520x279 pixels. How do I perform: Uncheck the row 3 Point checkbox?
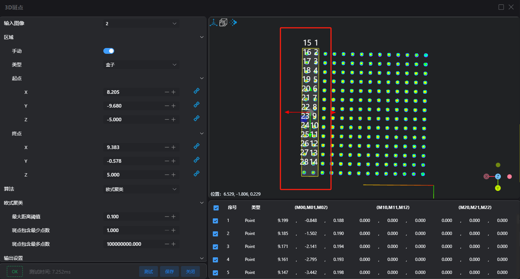[x=215, y=247]
